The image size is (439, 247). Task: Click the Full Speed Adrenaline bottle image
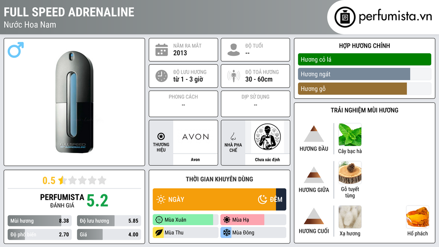pyautogui.click(x=74, y=102)
